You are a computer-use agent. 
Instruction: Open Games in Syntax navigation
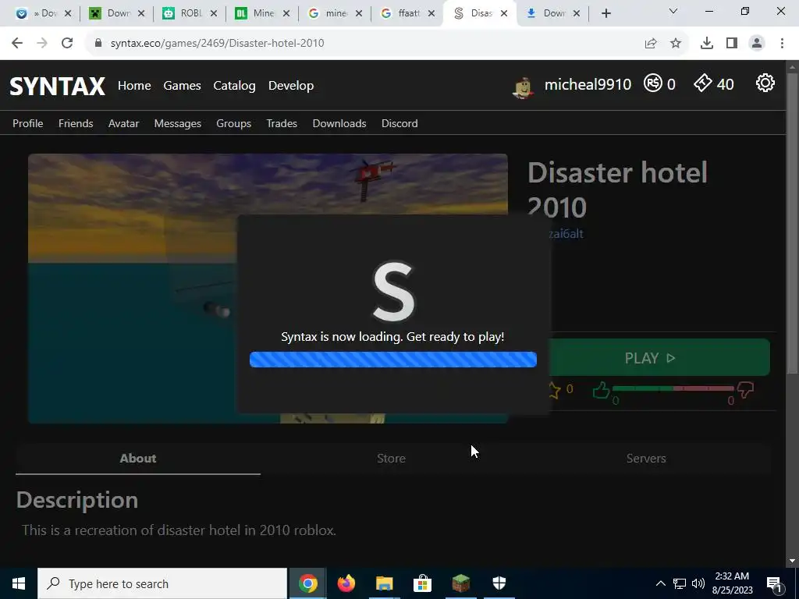pyautogui.click(x=182, y=86)
